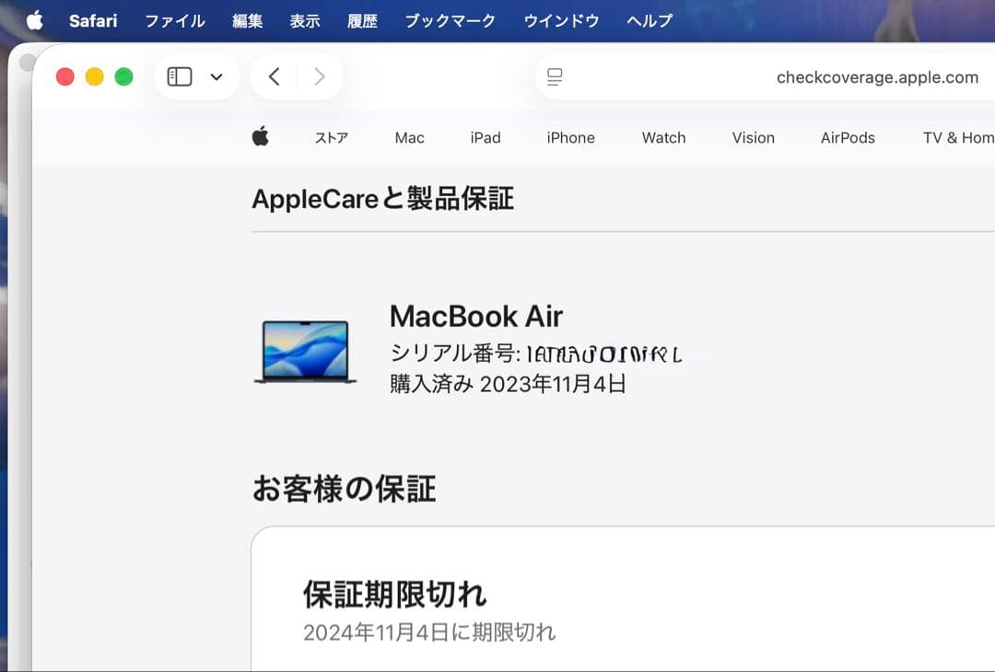Click the address bar showing checkcoverage.apple.com
Image resolution: width=995 pixels, height=672 pixels.
[879, 77]
